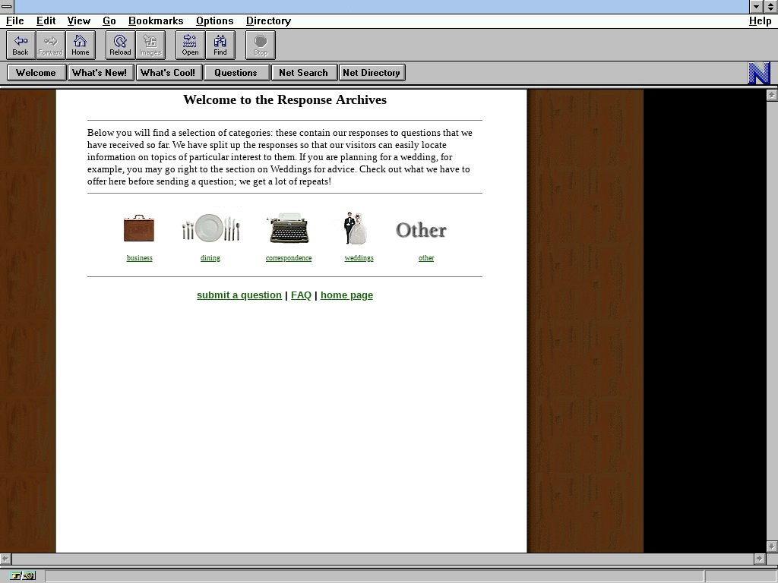This screenshot has width=778, height=583.
Task: Click the horizontal scrollbar right arrow
Action: coord(759,559)
